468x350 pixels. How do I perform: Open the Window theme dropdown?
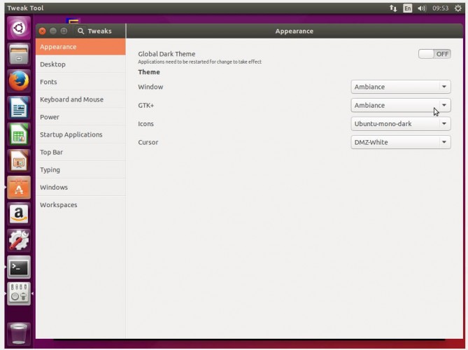click(x=401, y=87)
